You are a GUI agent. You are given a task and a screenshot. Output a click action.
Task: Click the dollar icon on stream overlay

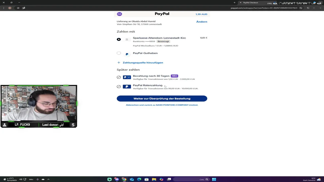[x=73, y=125]
